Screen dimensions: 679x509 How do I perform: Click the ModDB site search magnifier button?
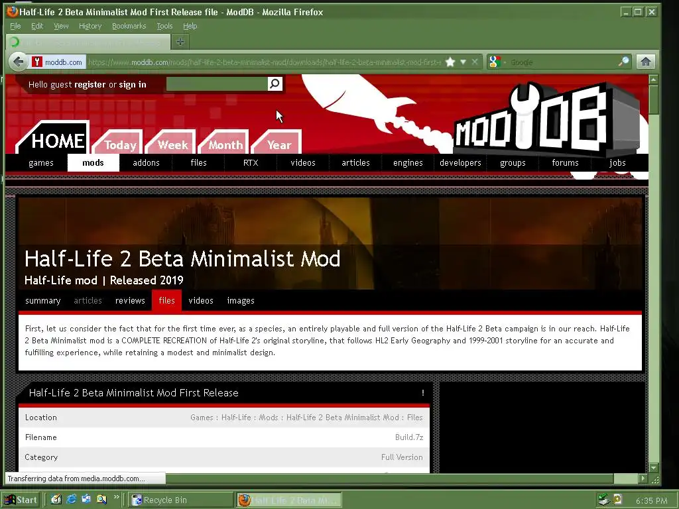(x=275, y=84)
